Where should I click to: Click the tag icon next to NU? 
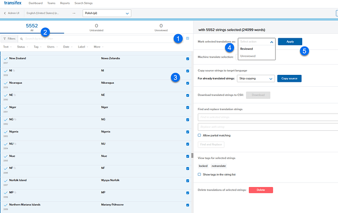pos(15,144)
